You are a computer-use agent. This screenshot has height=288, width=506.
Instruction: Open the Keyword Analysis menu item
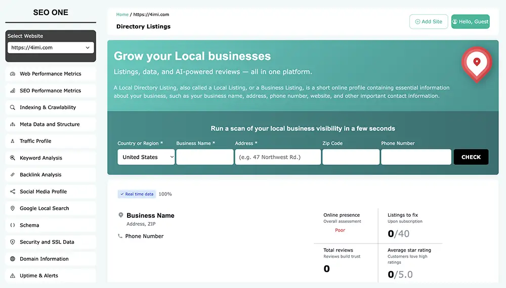coord(41,158)
